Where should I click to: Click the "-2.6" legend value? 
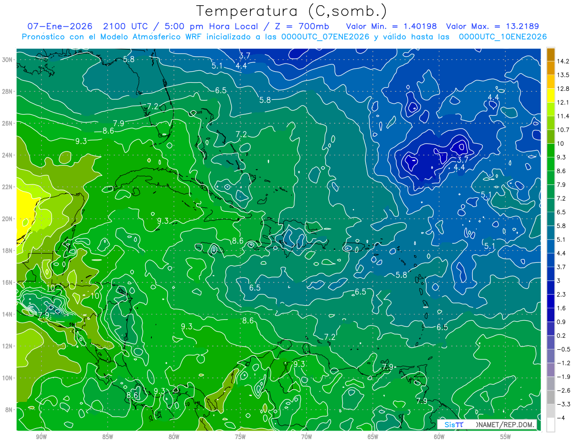point(563,390)
